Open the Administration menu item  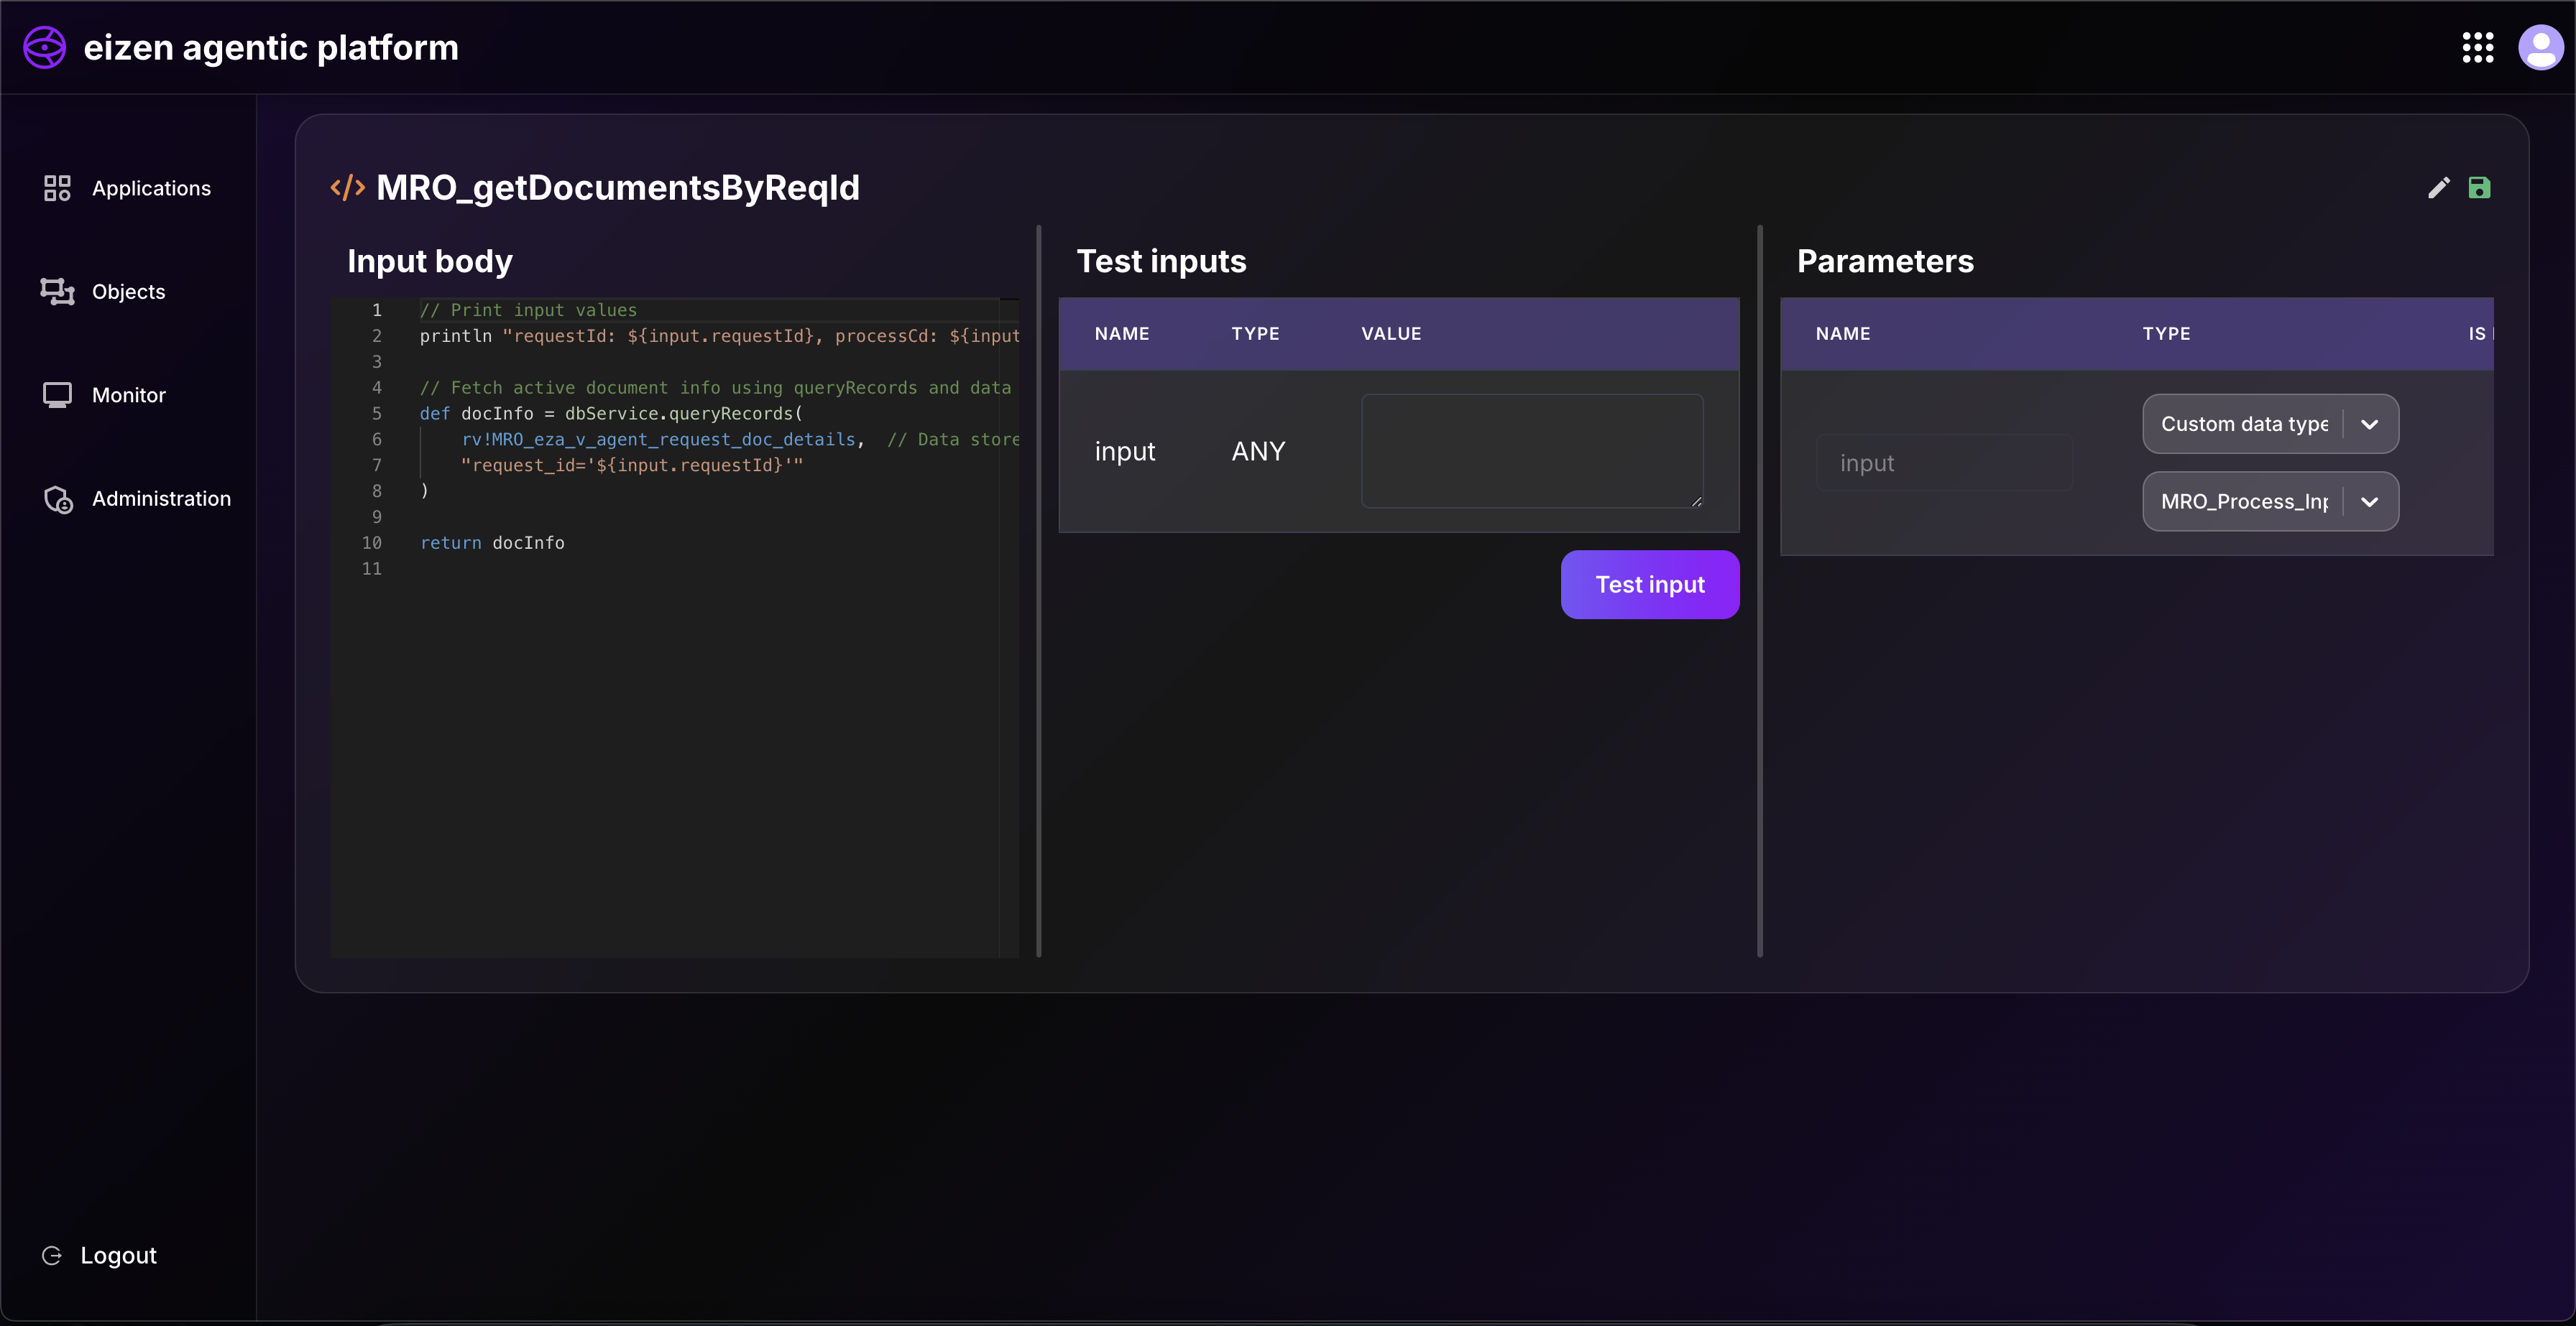coord(161,499)
